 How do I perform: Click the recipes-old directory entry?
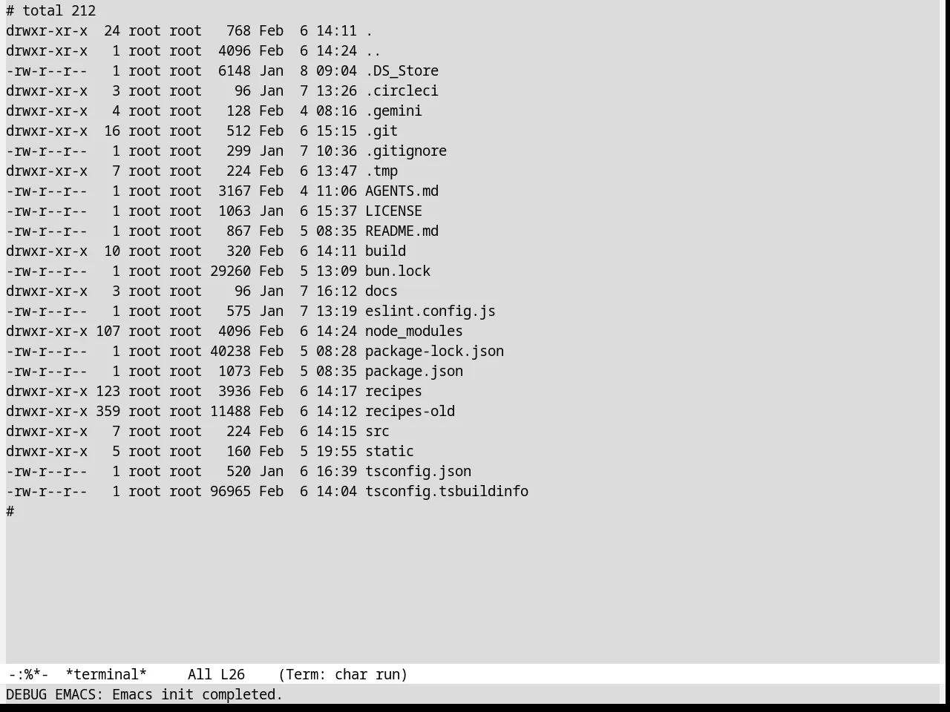tap(410, 412)
